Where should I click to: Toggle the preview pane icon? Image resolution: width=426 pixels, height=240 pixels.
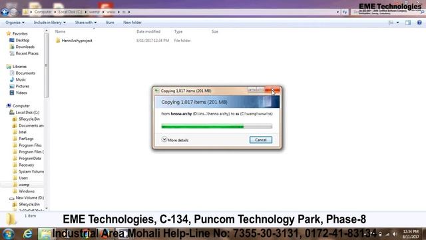tap(408, 23)
